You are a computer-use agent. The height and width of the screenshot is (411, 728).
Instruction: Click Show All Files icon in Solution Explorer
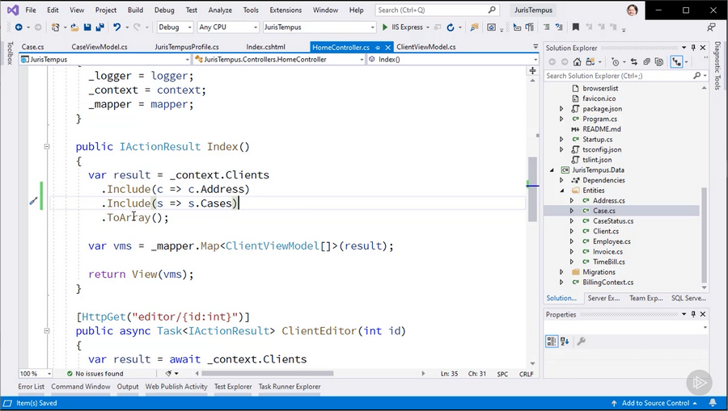[658, 62]
